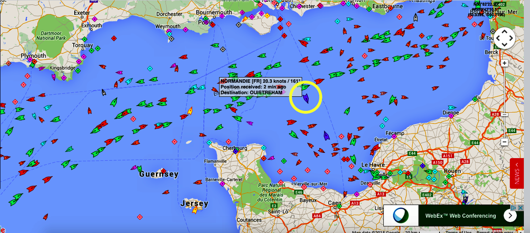Screen dimensions: 530x233
Task: Click the orange ship just below the Jersey label
Action: [195, 210]
